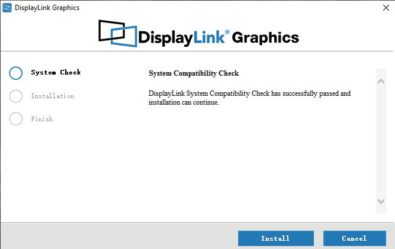
Task: Select the Finish step circle
Action: [x=16, y=119]
